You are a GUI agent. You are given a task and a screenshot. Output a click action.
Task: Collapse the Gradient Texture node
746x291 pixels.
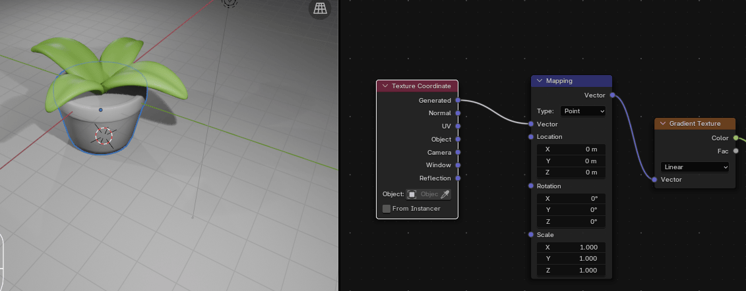[663, 124]
